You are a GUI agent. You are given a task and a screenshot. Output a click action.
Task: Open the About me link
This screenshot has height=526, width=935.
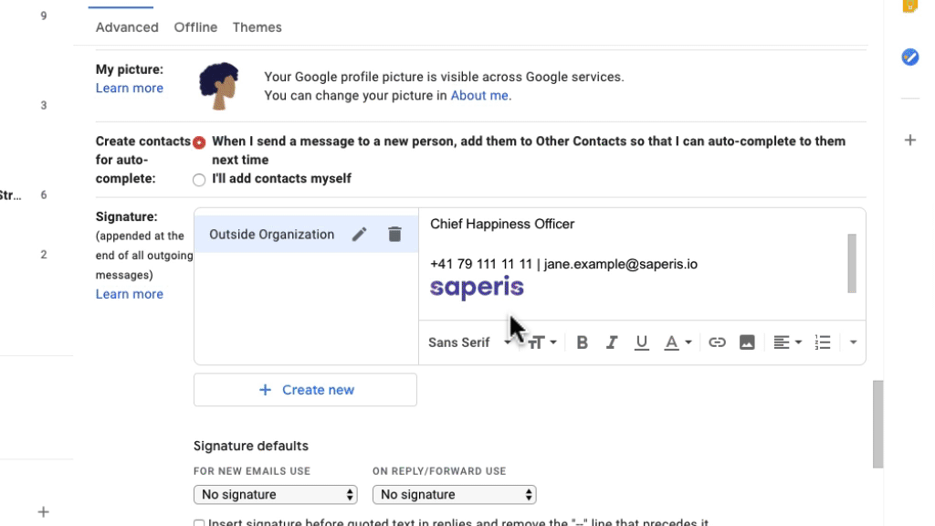(x=479, y=95)
